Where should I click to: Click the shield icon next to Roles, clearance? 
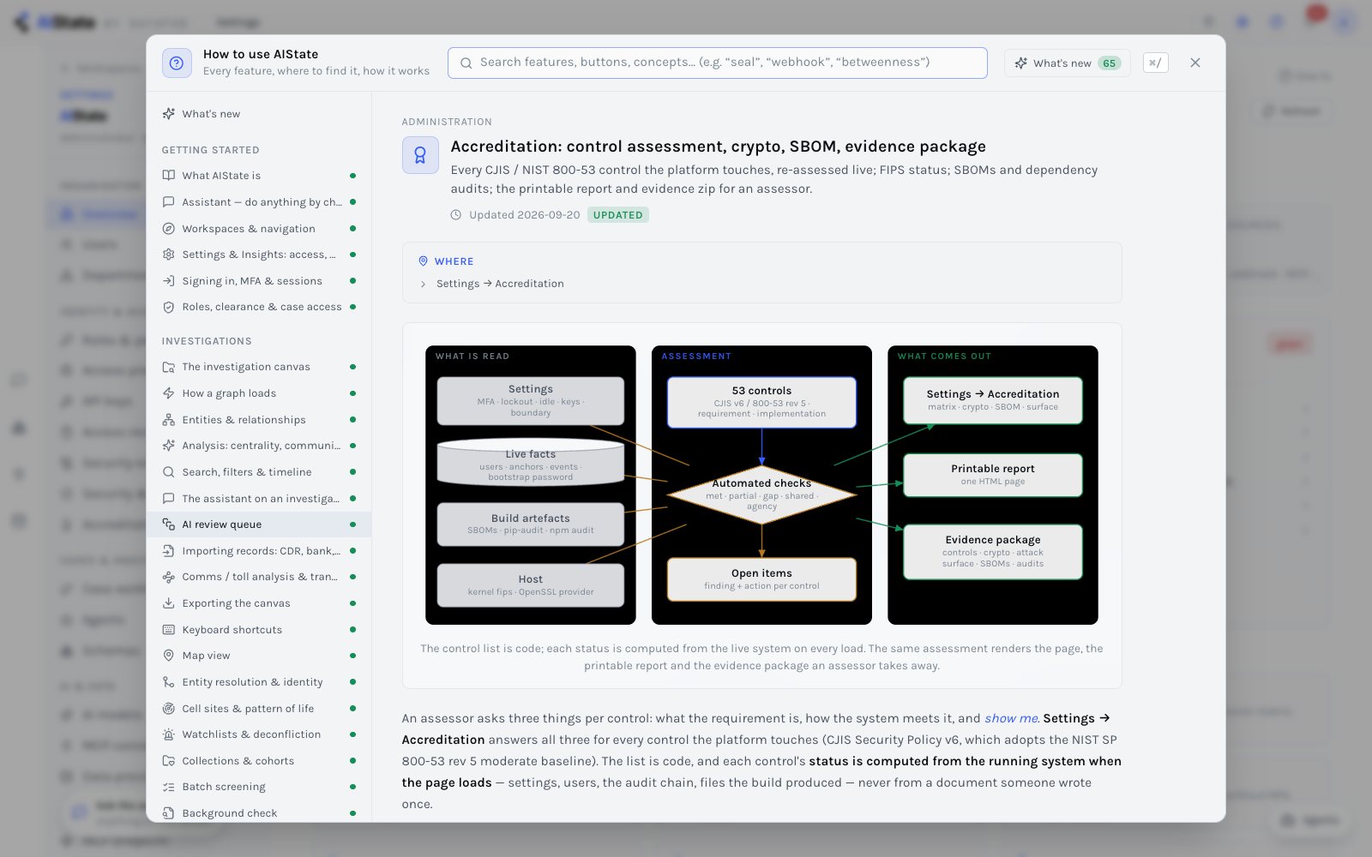pyautogui.click(x=169, y=307)
